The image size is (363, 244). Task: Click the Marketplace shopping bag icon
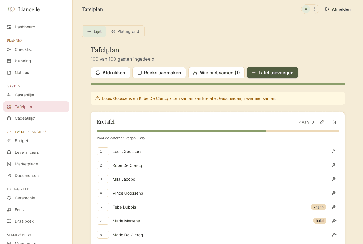tap(9, 164)
